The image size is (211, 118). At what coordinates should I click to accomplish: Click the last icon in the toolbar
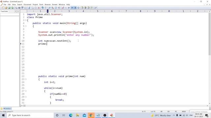(x=95, y=8)
